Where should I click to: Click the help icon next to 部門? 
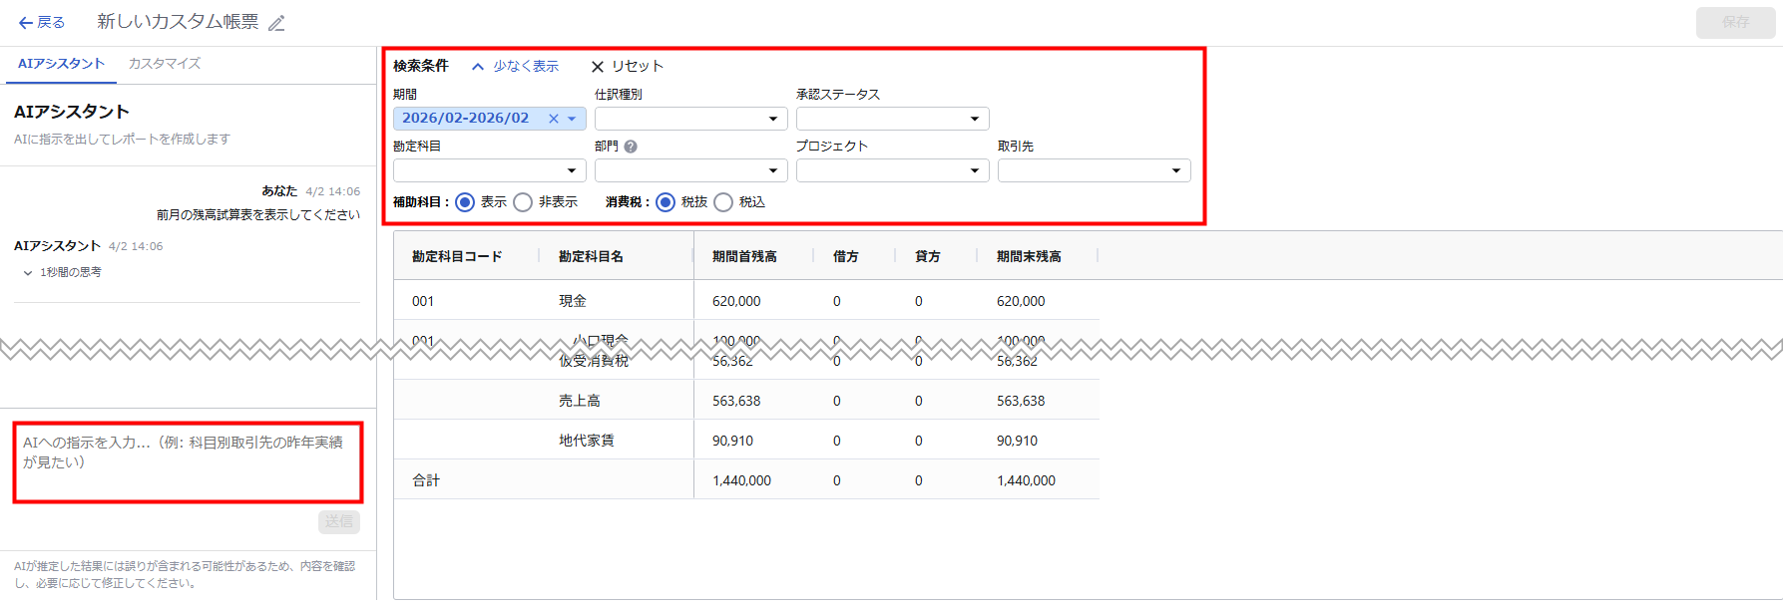(x=631, y=147)
